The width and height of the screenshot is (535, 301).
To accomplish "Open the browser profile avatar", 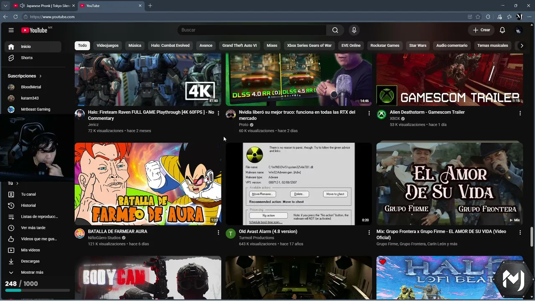I will pos(520,17).
